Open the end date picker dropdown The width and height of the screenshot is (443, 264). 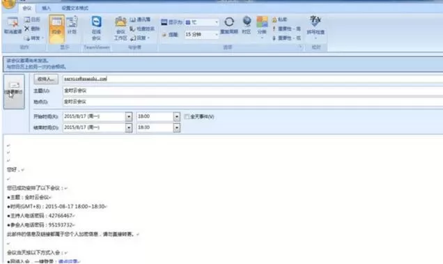click(129, 127)
